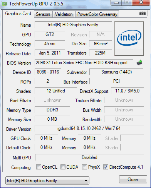Enable the OpenCL checkbox
The image size is (151, 188).
tap(39, 167)
